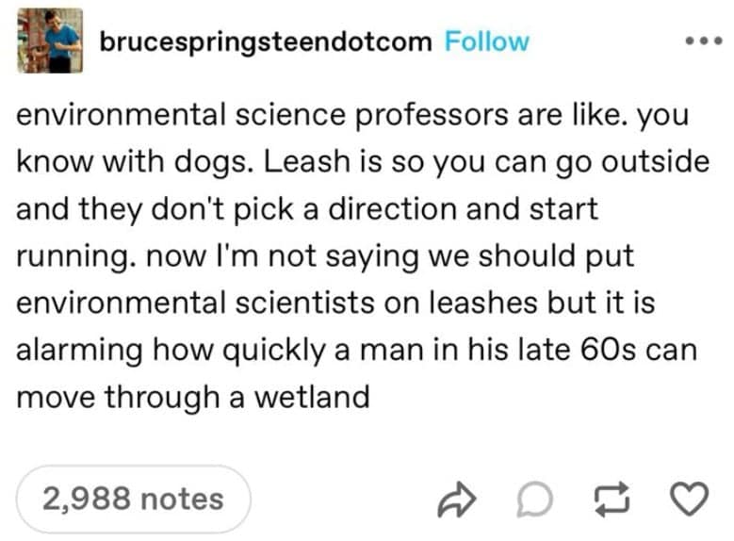Follow the brucespringsteendotcom blog

pyautogui.click(x=486, y=42)
